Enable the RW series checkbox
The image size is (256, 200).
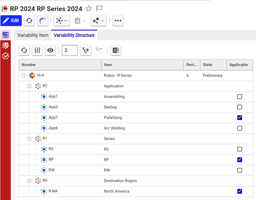(x=240, y=170)
